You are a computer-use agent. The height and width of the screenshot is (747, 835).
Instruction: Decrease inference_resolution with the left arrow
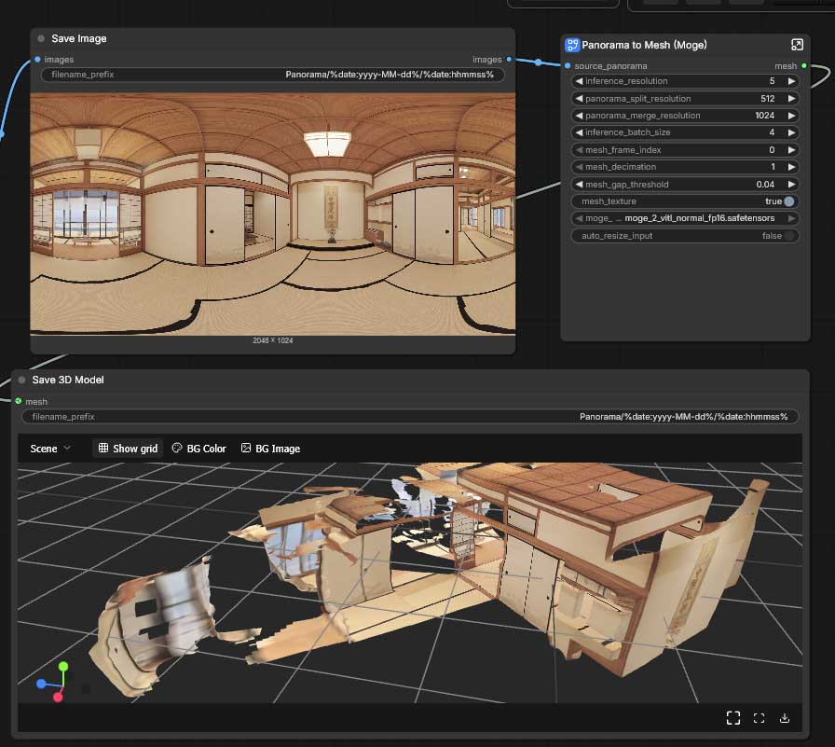point(579,81)
